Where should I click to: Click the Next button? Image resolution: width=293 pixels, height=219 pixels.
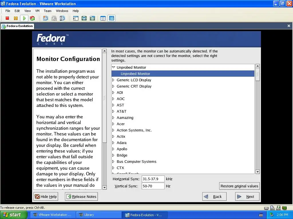point(247,196)
